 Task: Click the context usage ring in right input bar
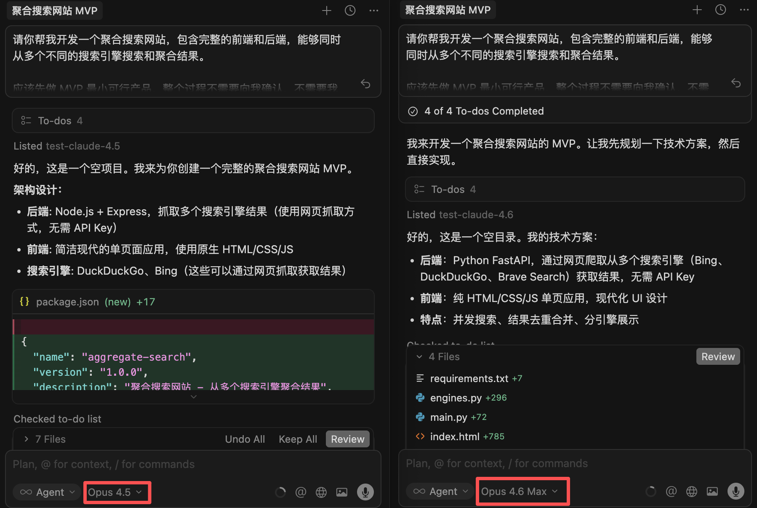click(x=651, y=491)
